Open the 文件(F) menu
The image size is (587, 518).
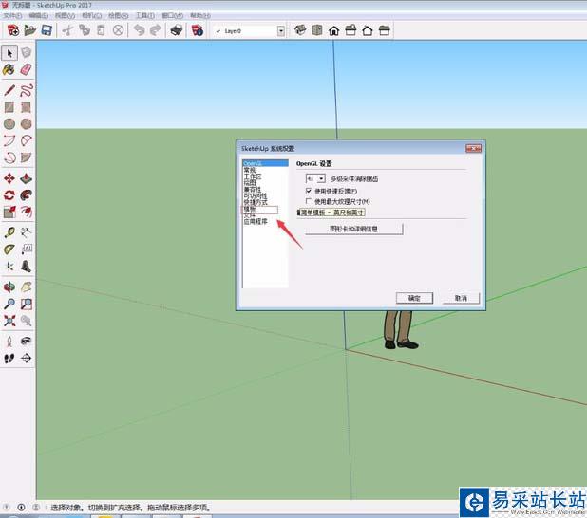[x=12, y=16]
